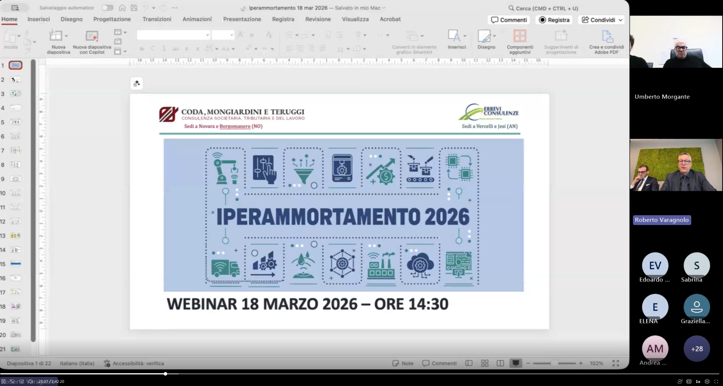Go to the Animazioni tab

[x=197, y=19]
